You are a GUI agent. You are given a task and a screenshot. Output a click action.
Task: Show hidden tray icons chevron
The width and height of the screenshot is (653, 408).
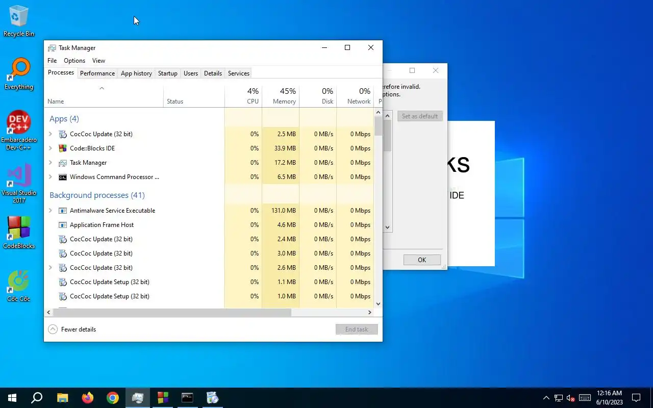point(546,398)
